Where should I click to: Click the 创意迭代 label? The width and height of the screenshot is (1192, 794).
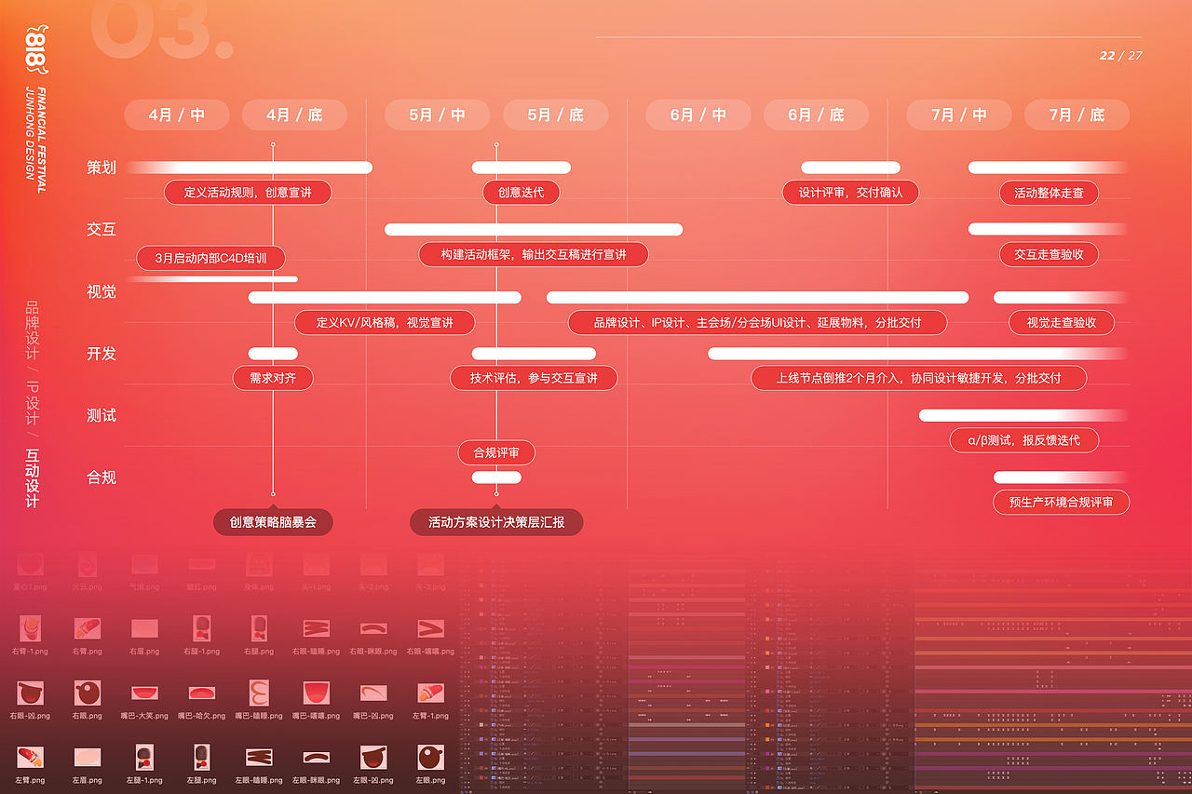pyautogui.click(x=521, y=193)
